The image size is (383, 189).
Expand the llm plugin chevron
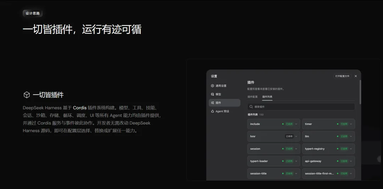point(351,137)
